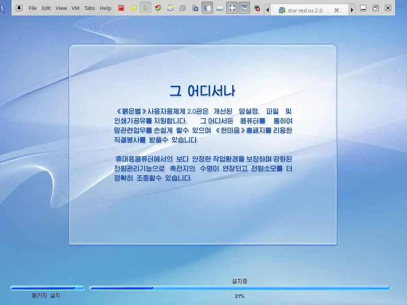
Task: Click the '21%' progress percentage text
Action: click(240, 296)
